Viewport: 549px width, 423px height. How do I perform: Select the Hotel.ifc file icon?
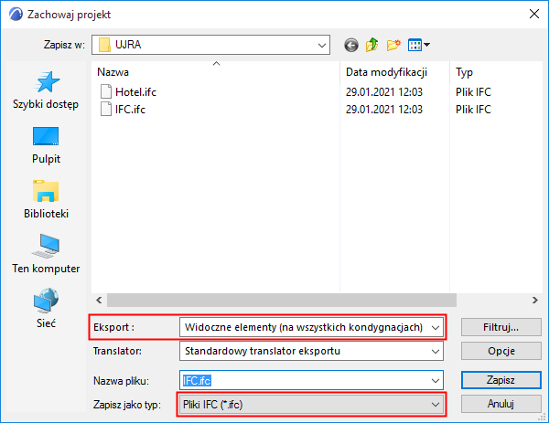(106, 91)
